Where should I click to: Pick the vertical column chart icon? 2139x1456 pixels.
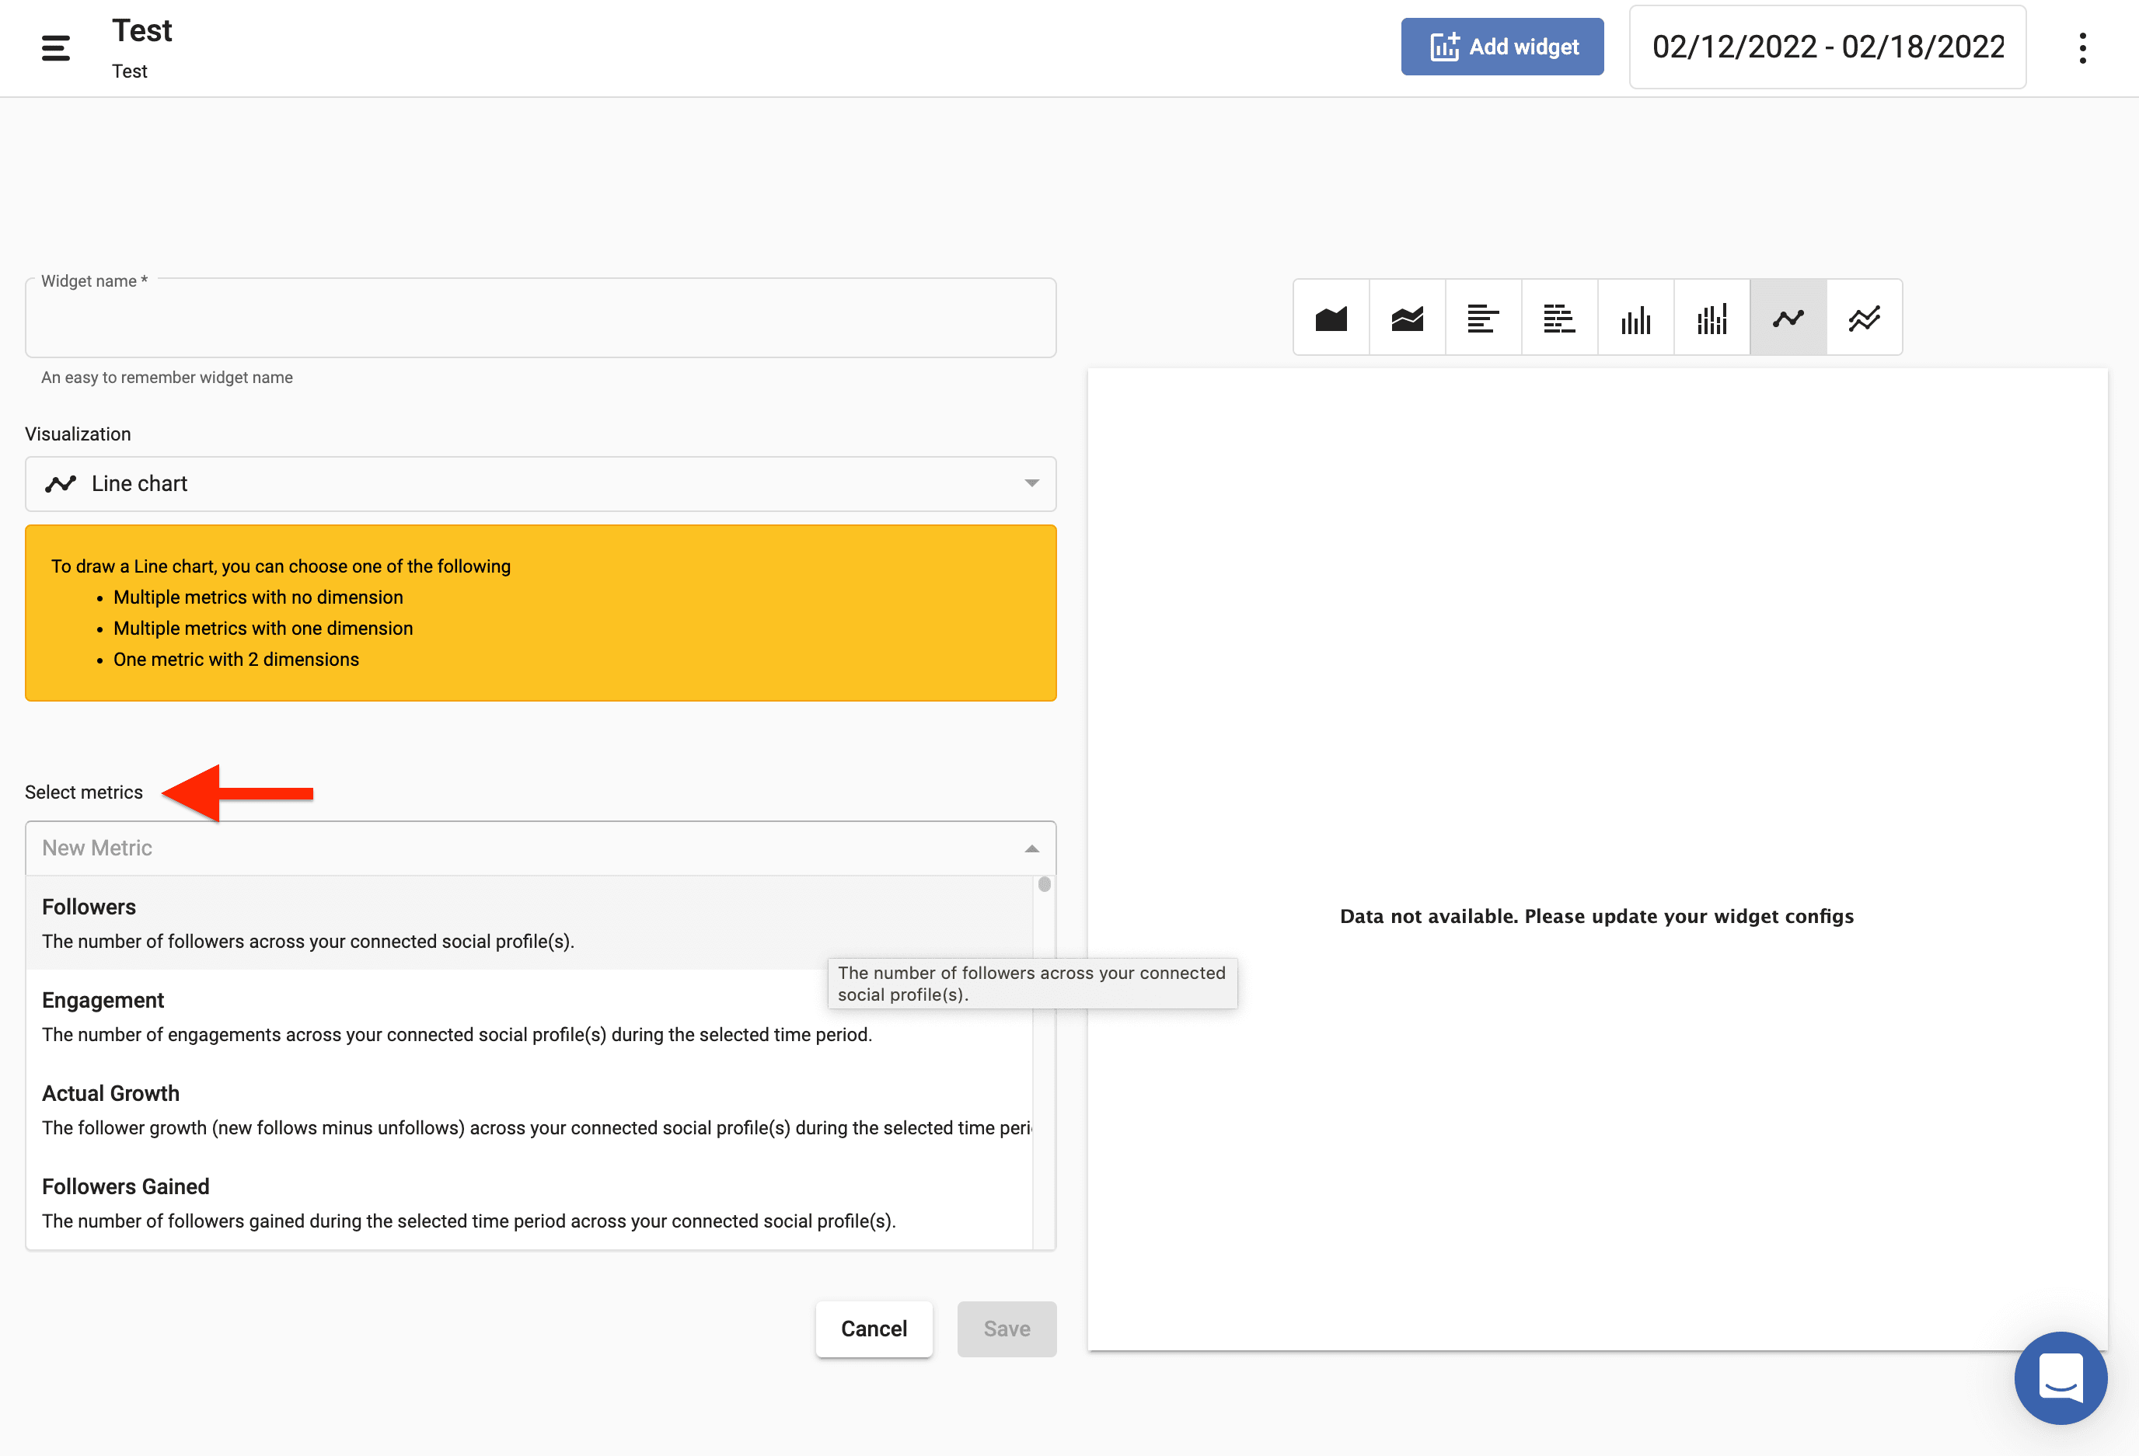tap(1635, 319)
